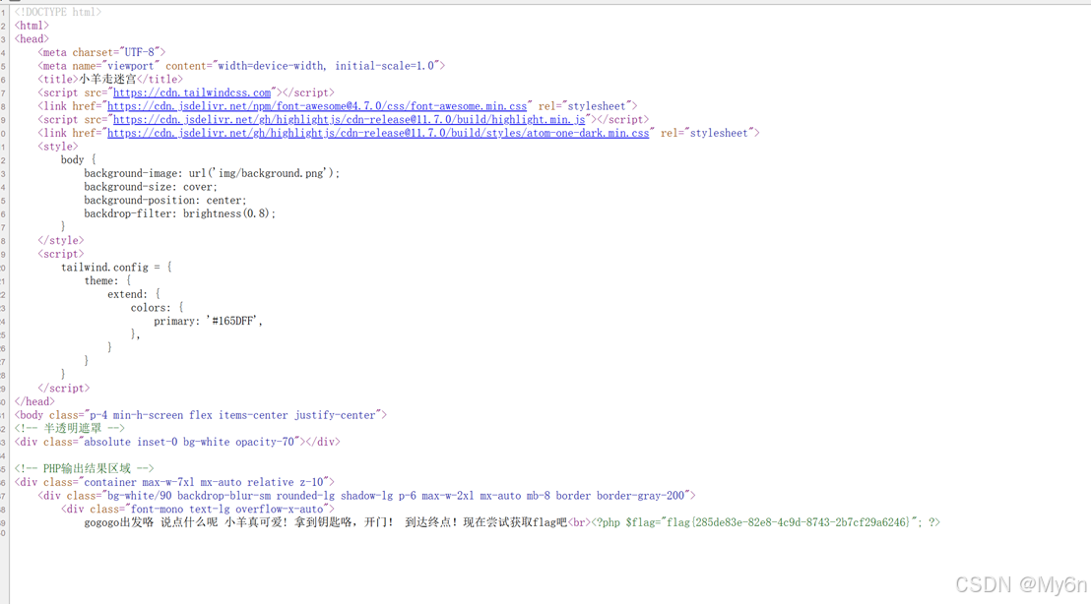
Task: Click the opening <head> tag
Action: [32, 39]
